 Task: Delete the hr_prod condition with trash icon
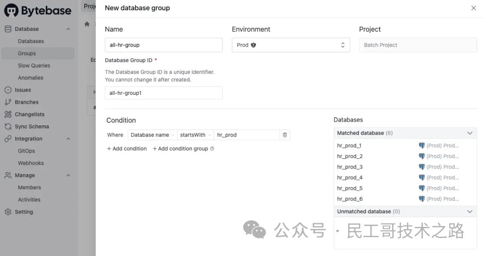[285, 135]
